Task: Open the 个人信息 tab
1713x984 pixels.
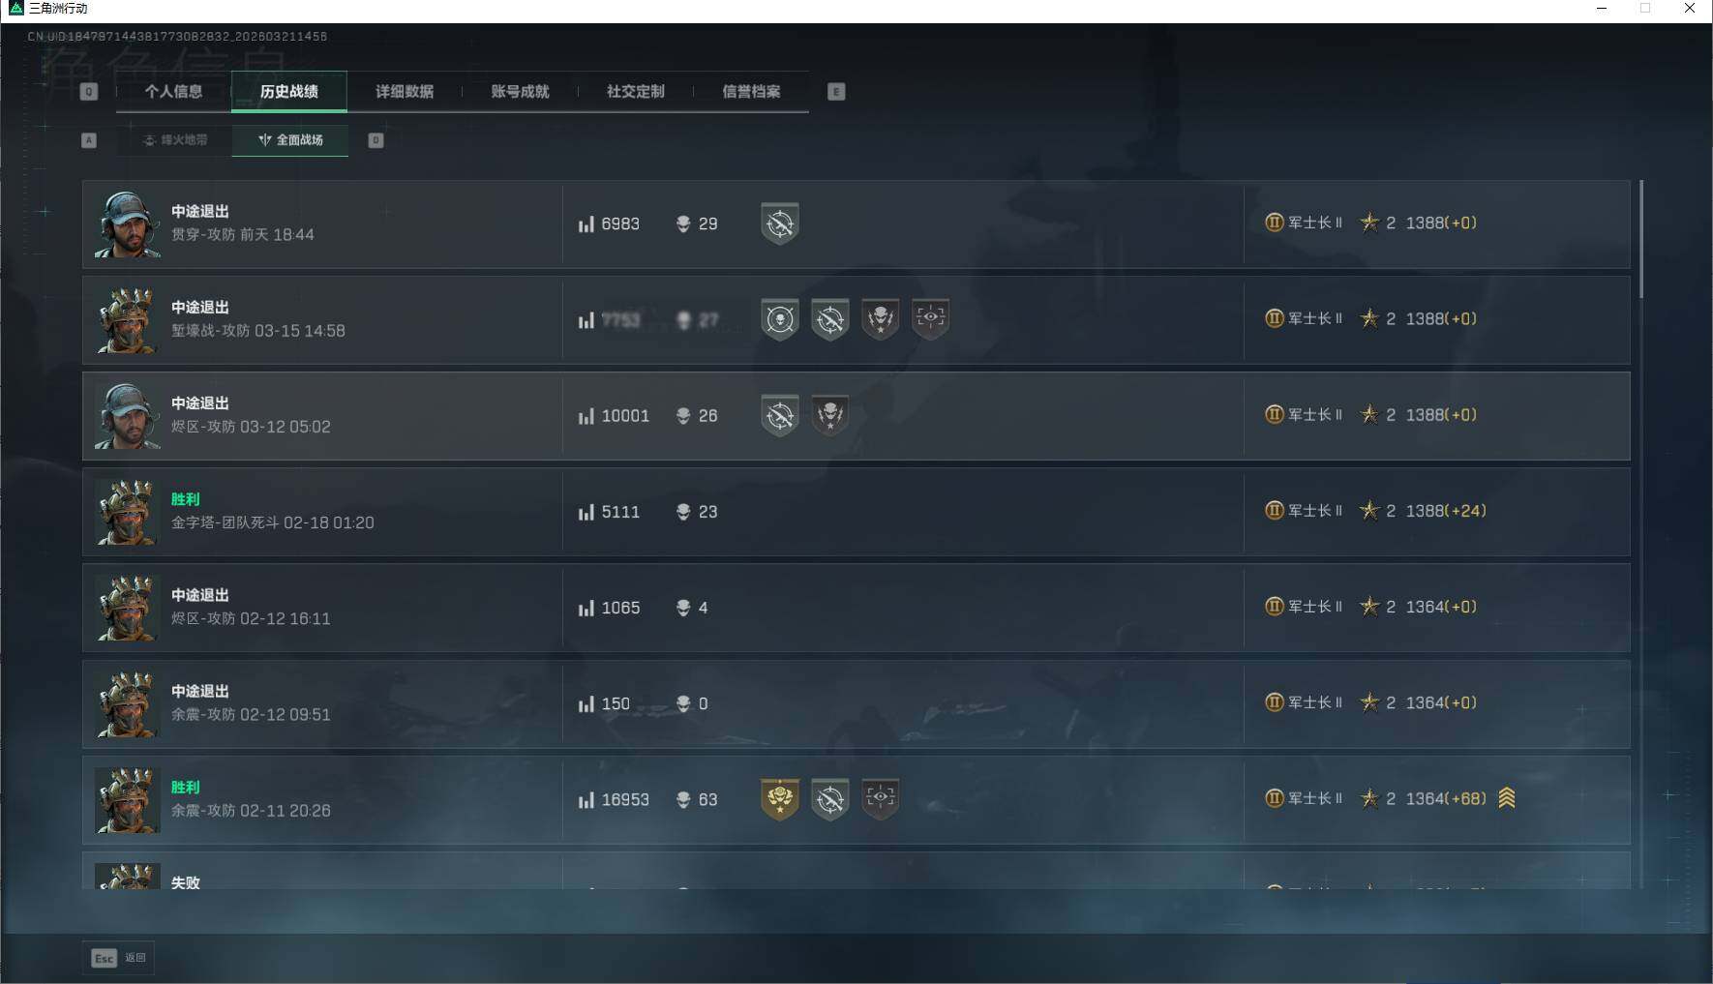Action: pyautogui.click(x=174, y=92)
